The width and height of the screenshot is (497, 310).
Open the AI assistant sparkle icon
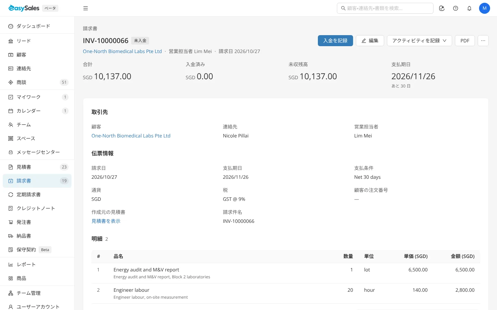[x=442, y=8]
